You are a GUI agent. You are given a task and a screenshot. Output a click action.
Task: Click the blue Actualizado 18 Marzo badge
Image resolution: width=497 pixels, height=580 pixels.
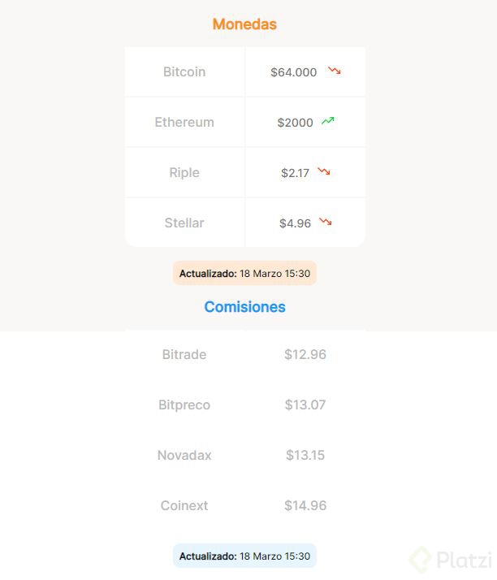(244, 556)
